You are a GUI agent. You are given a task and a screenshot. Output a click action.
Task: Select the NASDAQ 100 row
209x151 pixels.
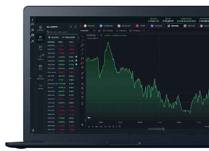click(x=62, y=84)
